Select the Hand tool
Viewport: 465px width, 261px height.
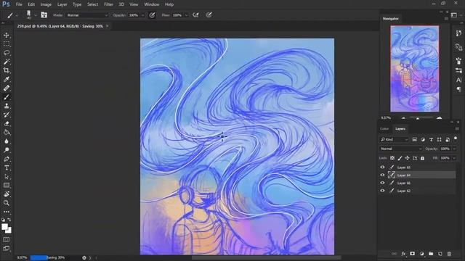pyautogui.click(x=7, y=194)
